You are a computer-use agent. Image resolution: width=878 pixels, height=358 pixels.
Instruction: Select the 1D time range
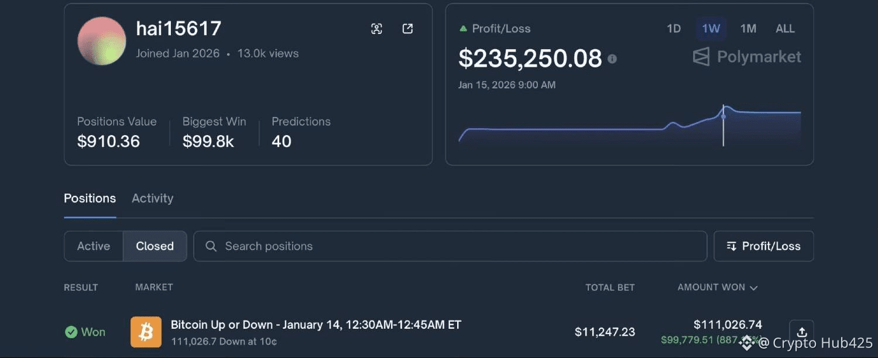[674, 29]
